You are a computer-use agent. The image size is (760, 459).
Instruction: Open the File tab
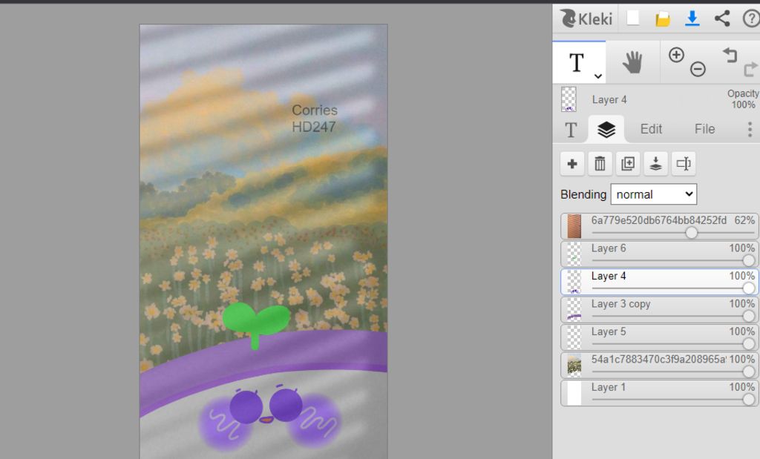pyautogui.click(x=704, y=129)
